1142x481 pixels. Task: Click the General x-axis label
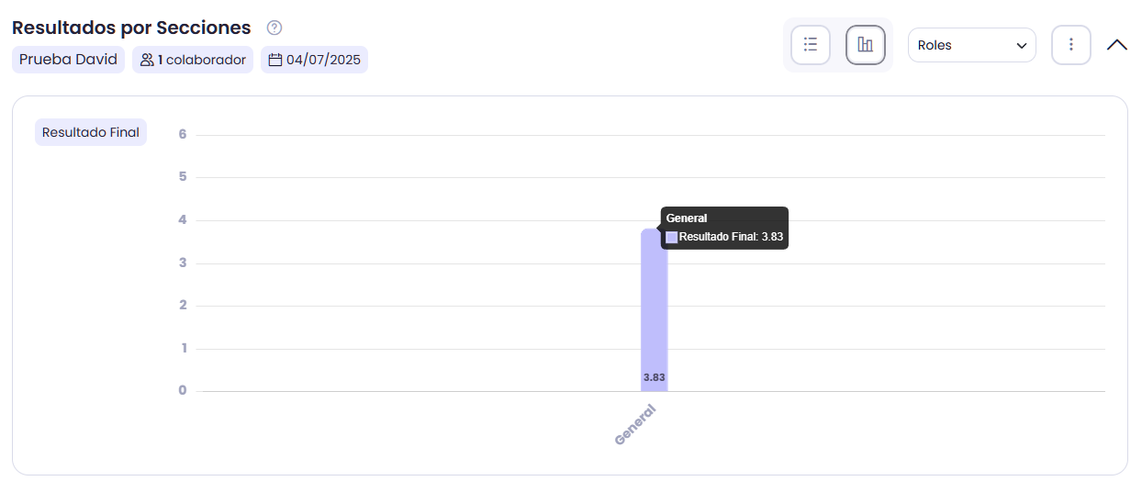635,425
